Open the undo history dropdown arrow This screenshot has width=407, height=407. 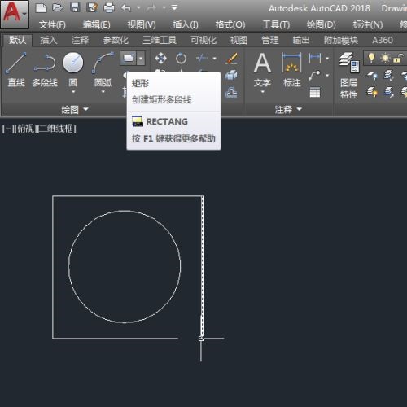(x=138, y=7)
